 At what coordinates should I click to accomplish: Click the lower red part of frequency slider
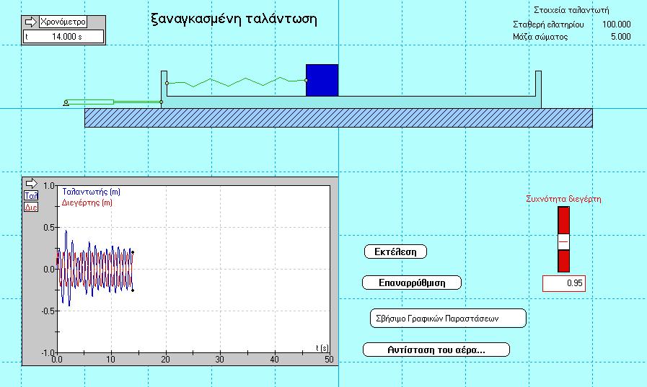click(x=563, y=261)
